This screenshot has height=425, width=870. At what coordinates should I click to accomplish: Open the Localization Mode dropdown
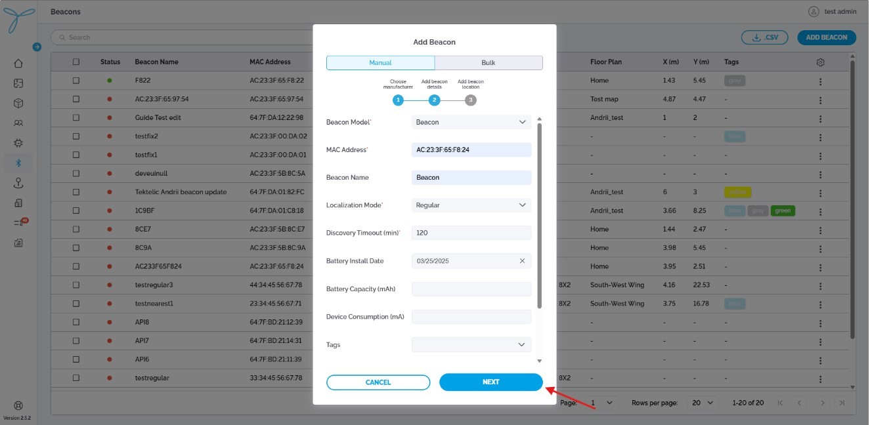coord(471,205)
